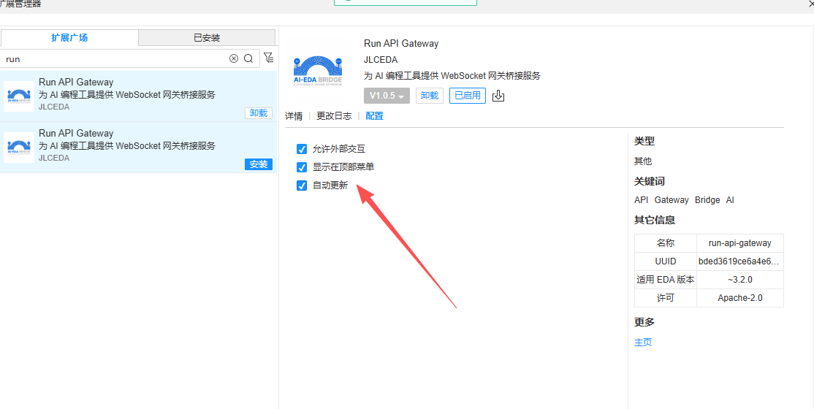Download extension package icon beside 已启用

click(498, 96)
